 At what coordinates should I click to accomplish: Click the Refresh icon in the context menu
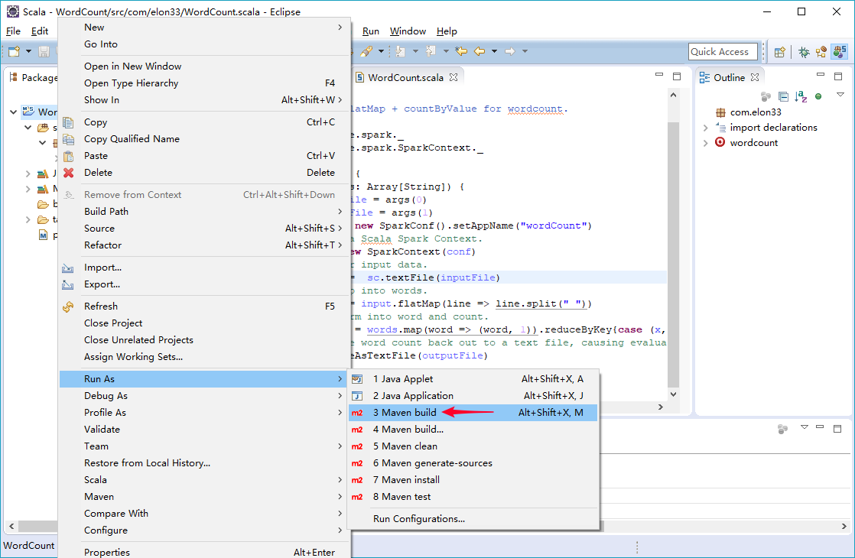tap(67, 307)
